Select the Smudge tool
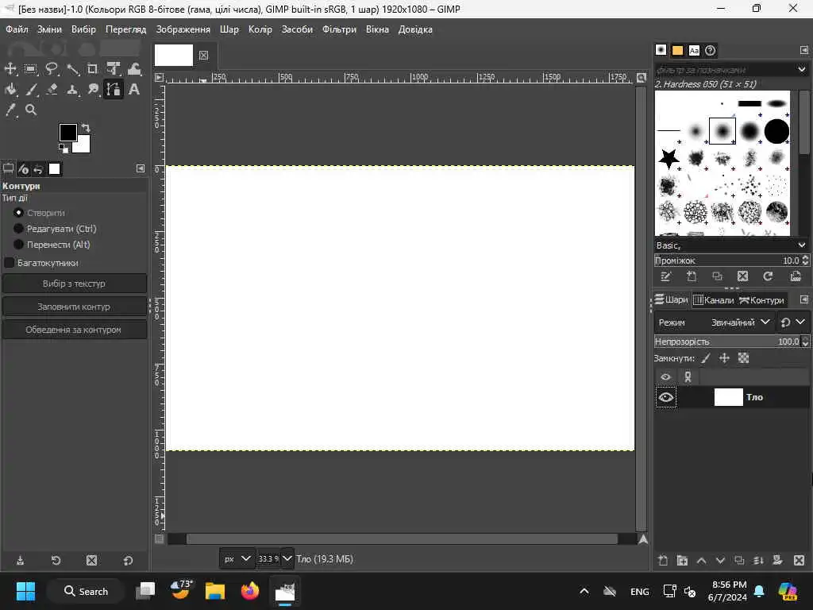The height and width of the screenshot is (610, 813). (92, 90)
